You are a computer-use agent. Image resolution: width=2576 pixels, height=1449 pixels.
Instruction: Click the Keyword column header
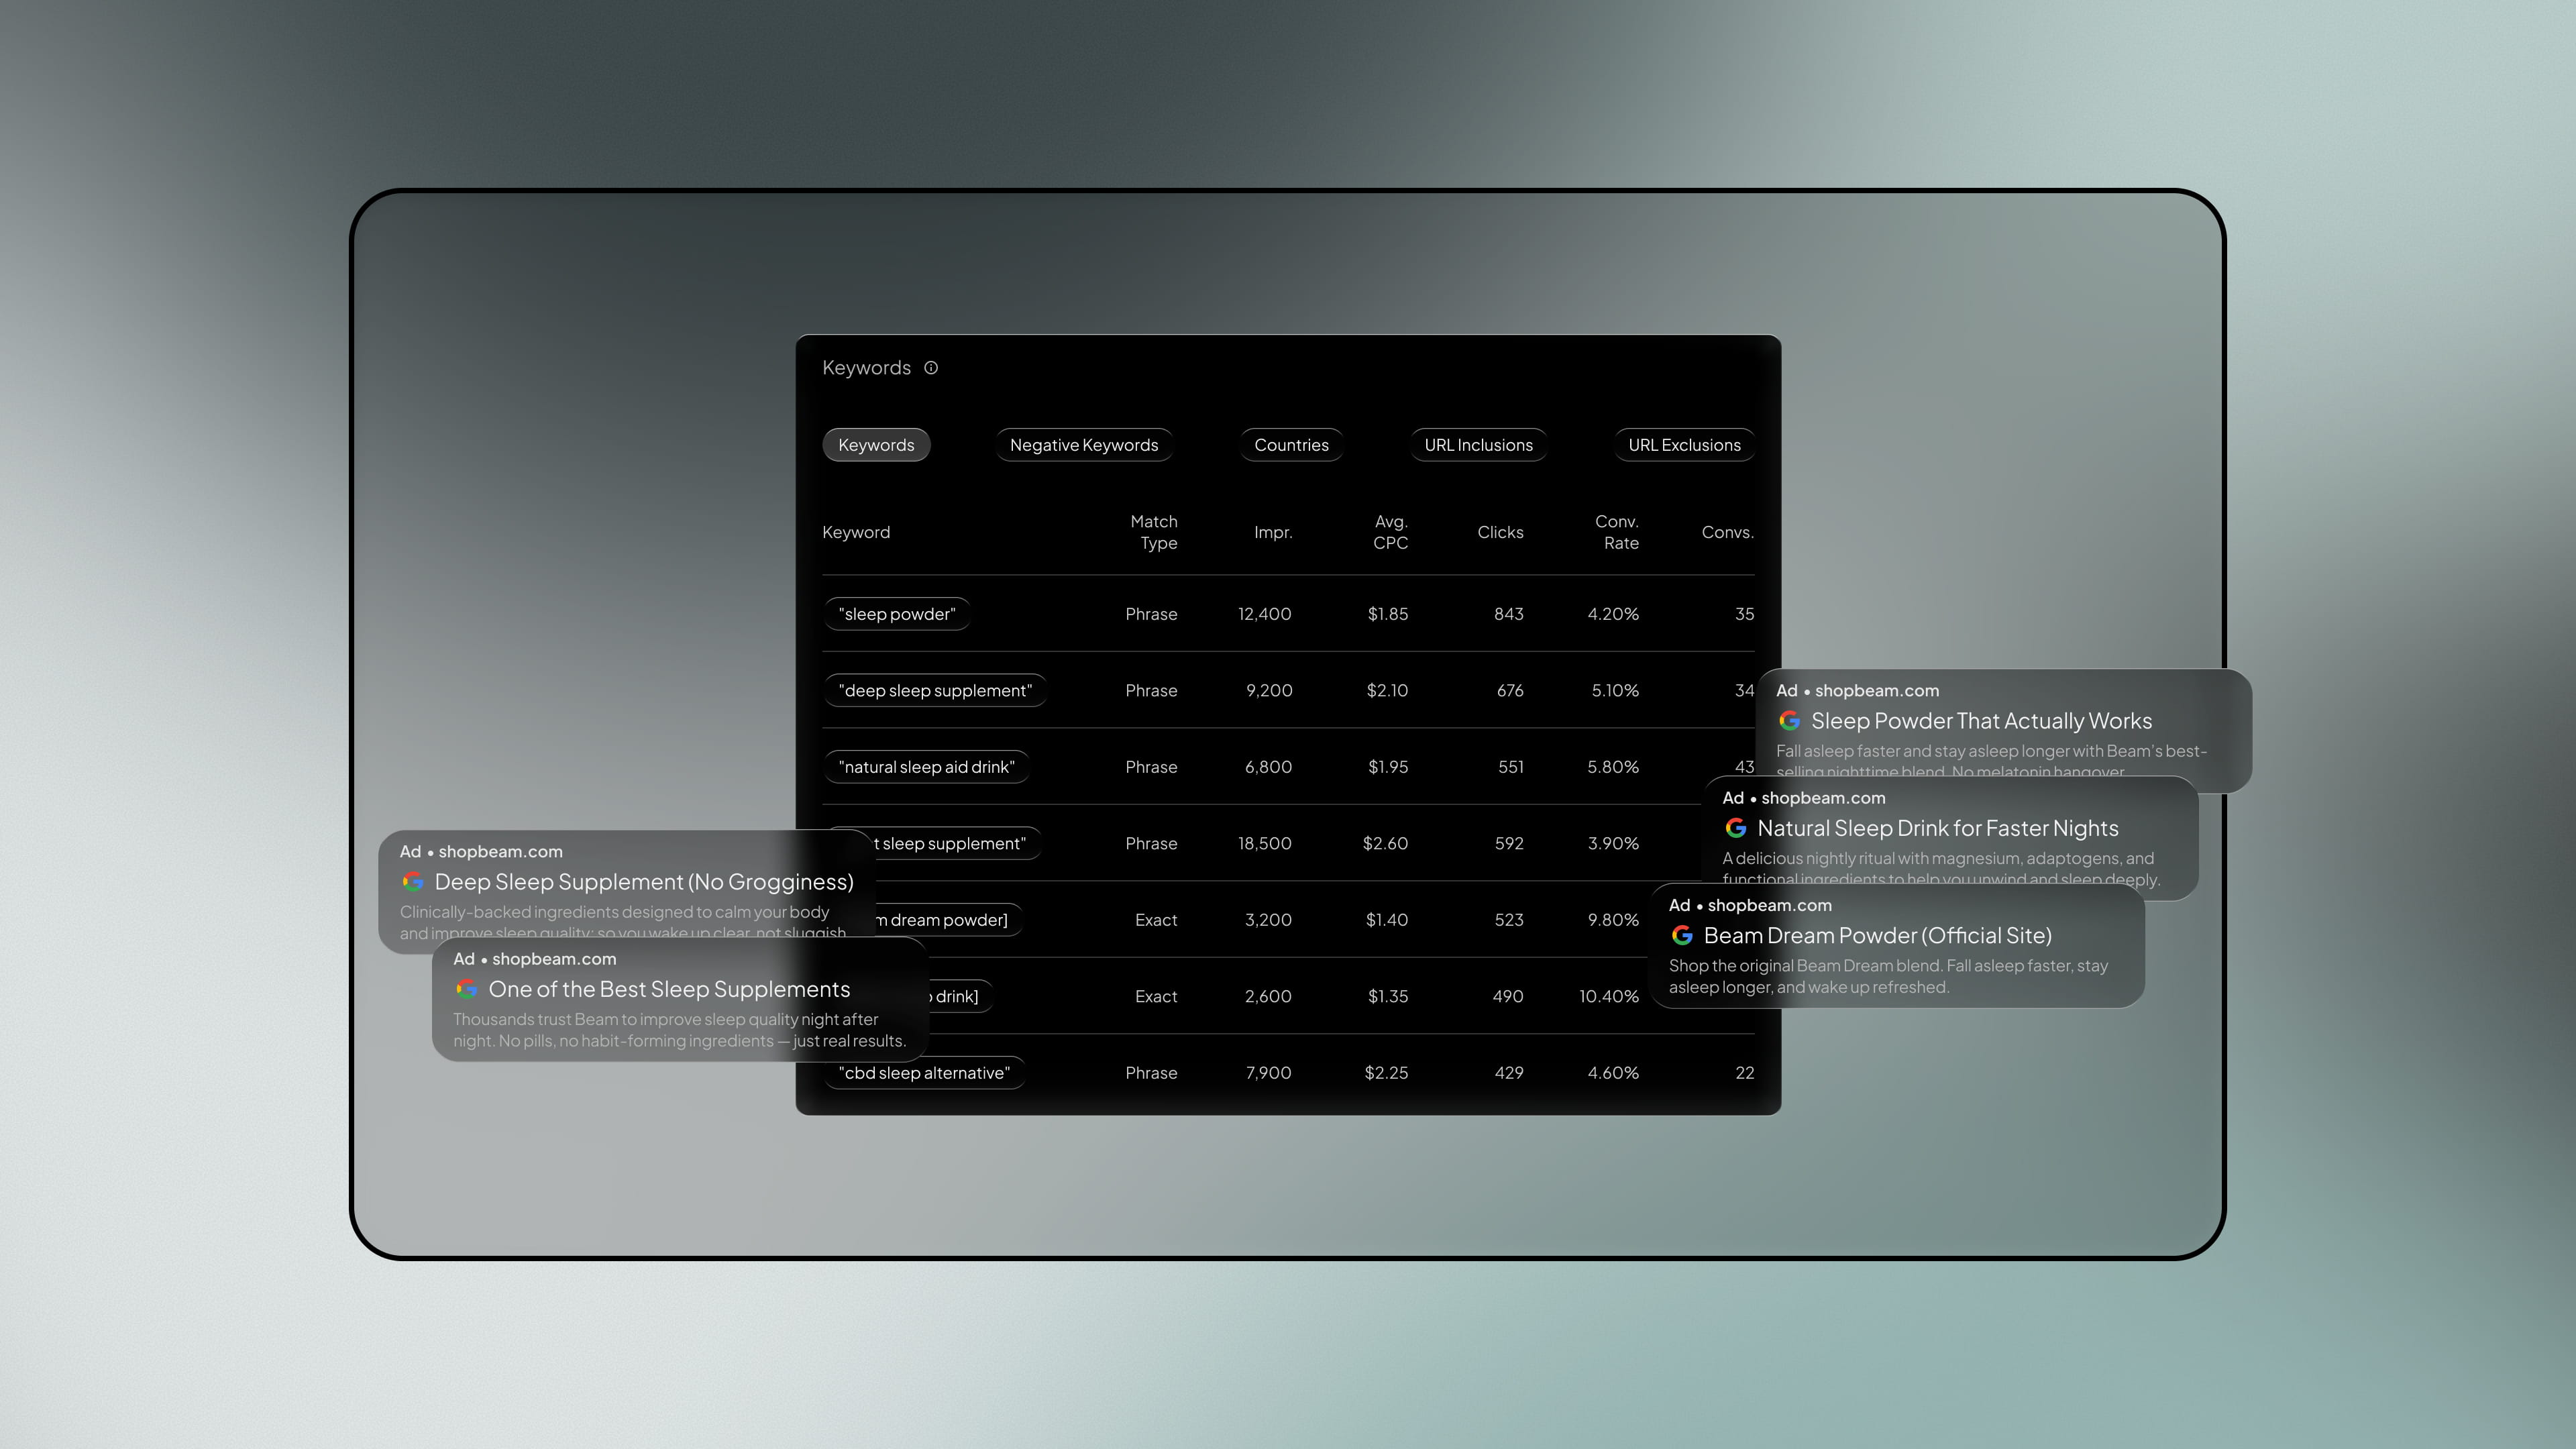tap(855, 532)
